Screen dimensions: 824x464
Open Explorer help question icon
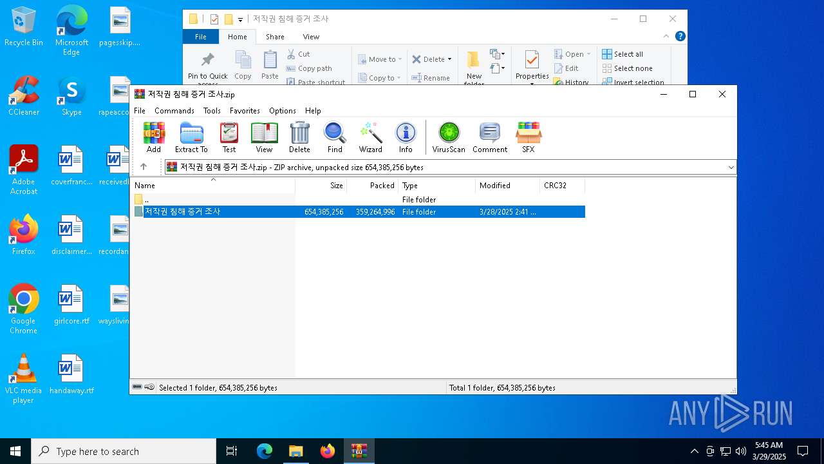tap(680, 37)
